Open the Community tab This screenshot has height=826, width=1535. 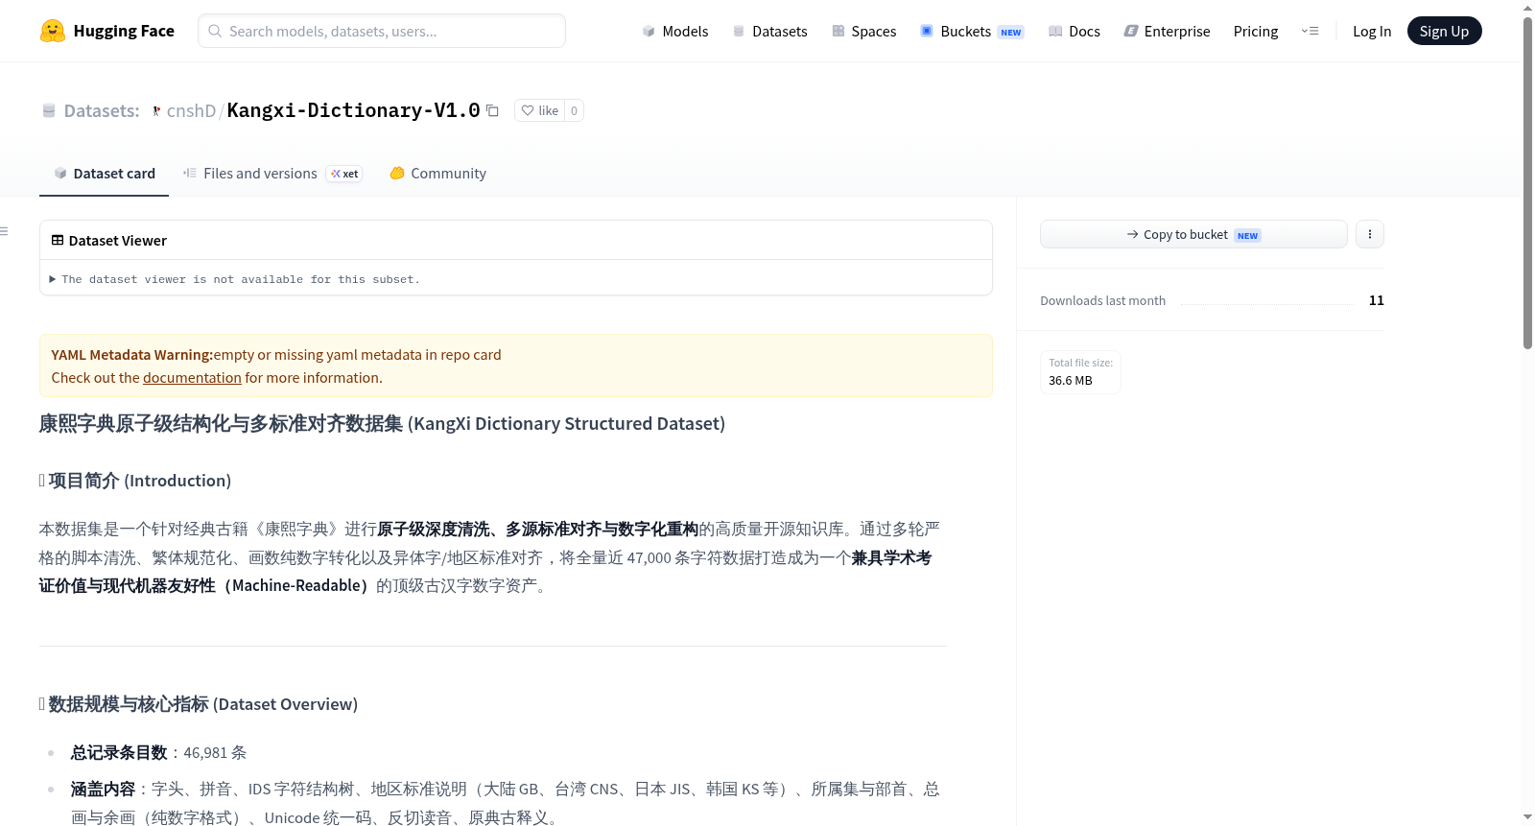pyautogui.click(x=437, y=173)
